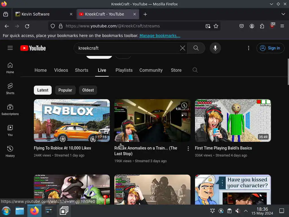Open the Akinator kissed character thumbnail
Viewport: 289px width, 217px height.
pyautogui.click(x=233, y=190)
